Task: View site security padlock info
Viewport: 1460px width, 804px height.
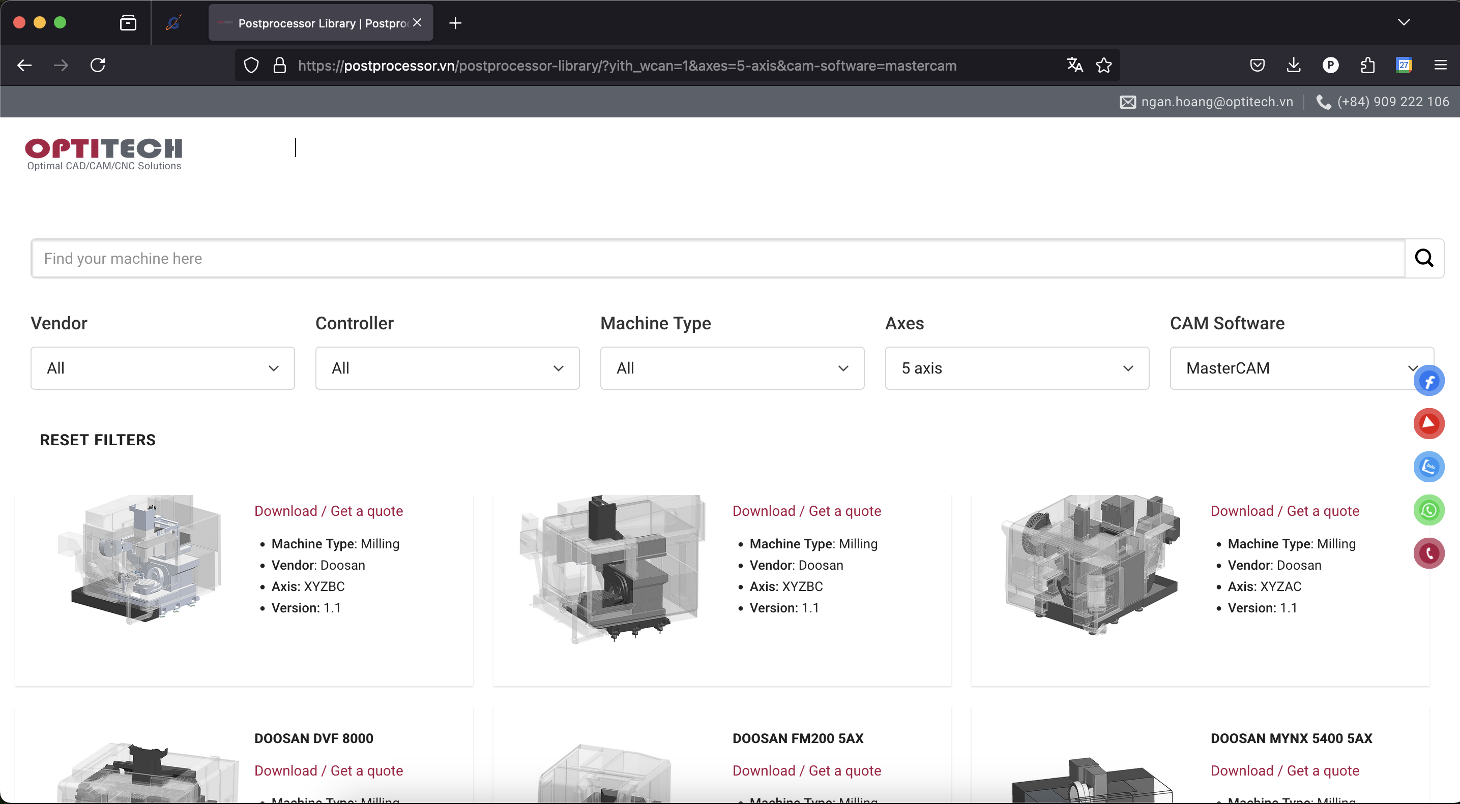Action: (279, 66)
